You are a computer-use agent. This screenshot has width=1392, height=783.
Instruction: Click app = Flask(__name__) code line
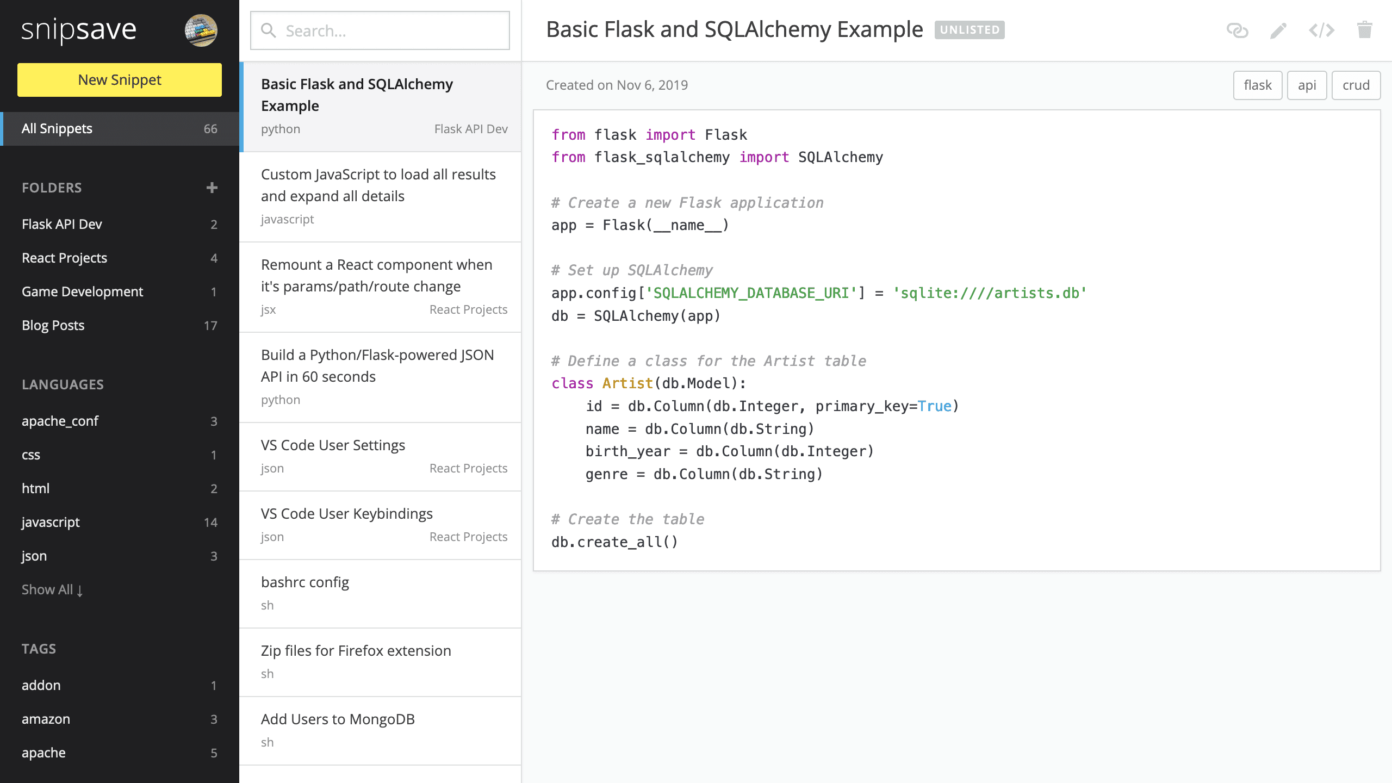640,225
